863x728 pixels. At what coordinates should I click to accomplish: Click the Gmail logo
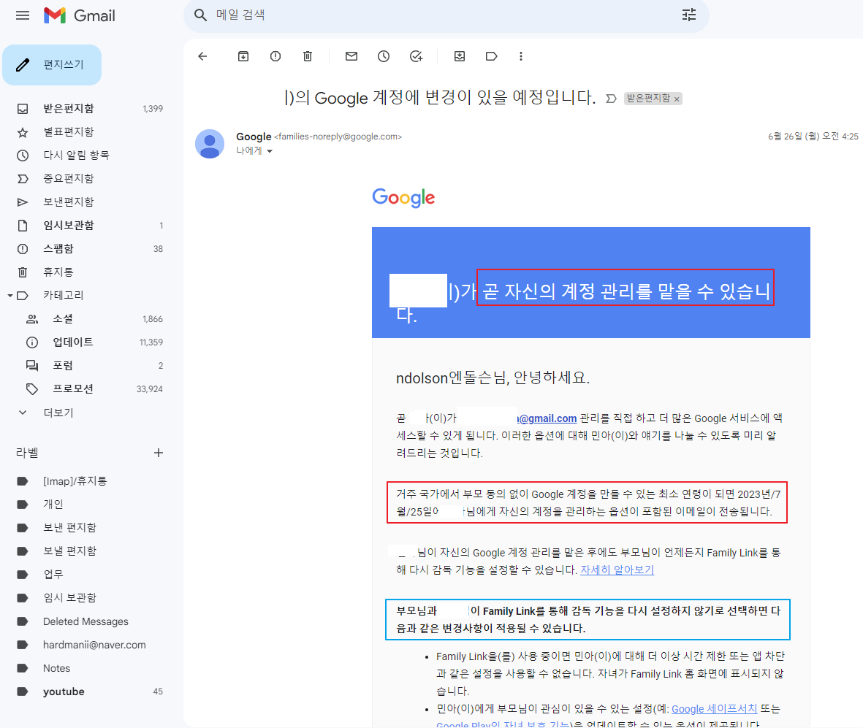(79, 15)
